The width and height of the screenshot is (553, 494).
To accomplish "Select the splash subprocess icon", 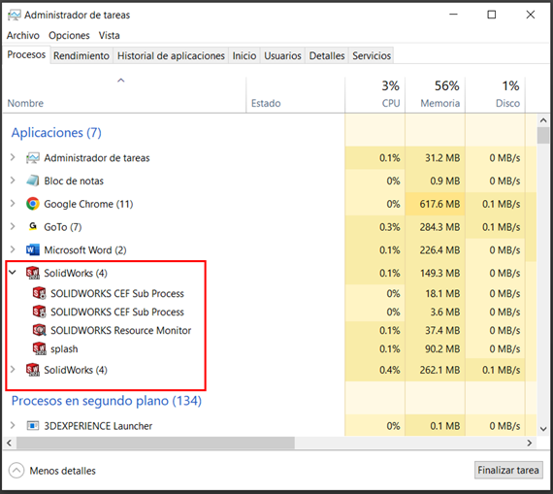I will [39, 348].
